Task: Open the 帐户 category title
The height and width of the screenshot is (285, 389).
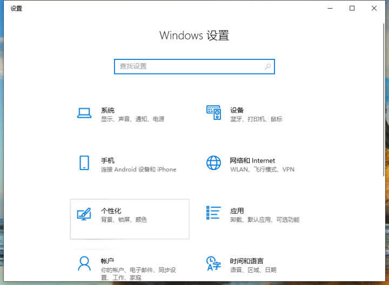Action: coord(108,261)
